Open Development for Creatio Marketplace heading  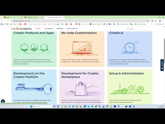[x=80, y=75]
